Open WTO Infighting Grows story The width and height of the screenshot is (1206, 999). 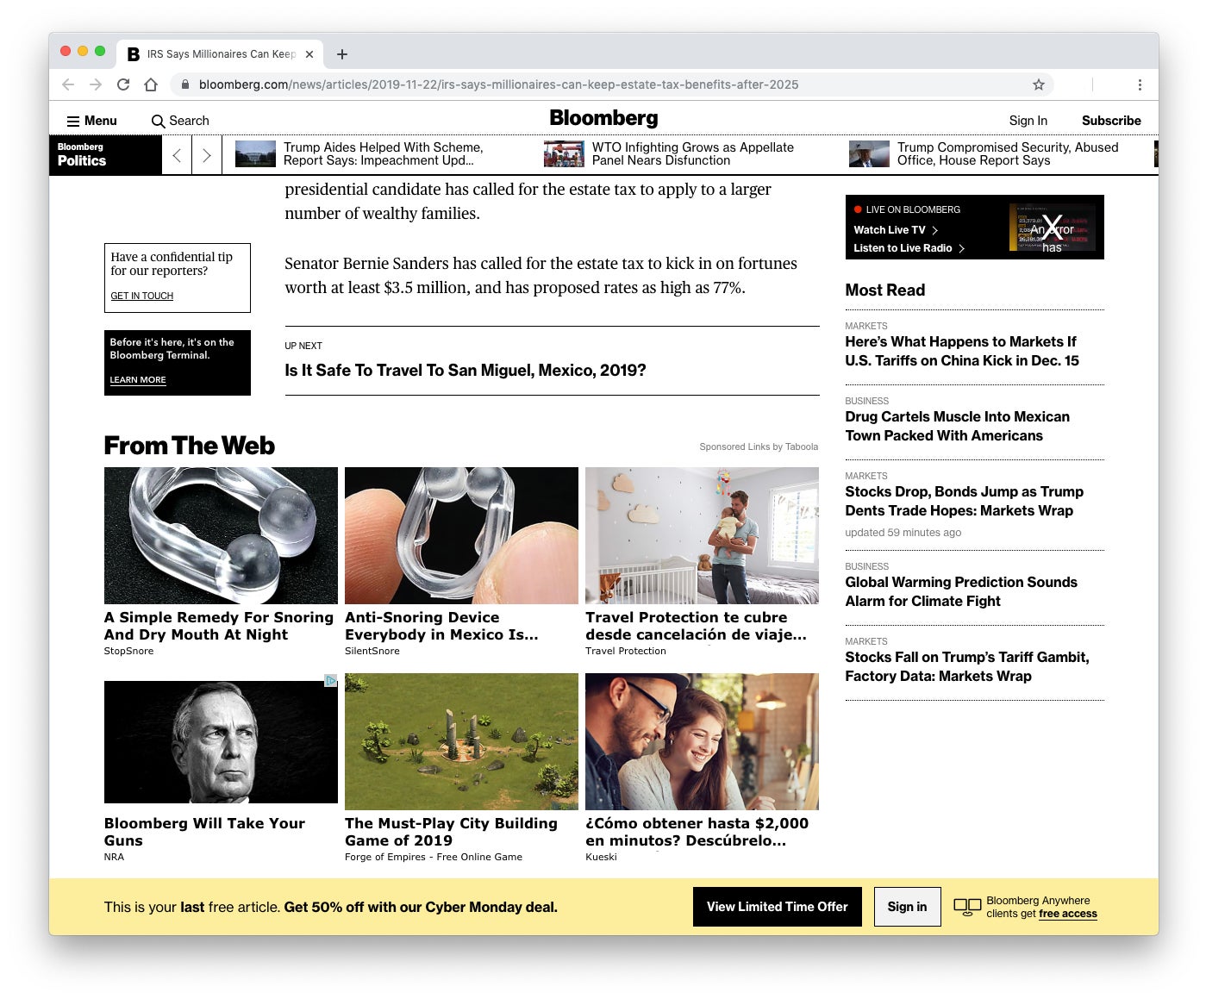692,153
